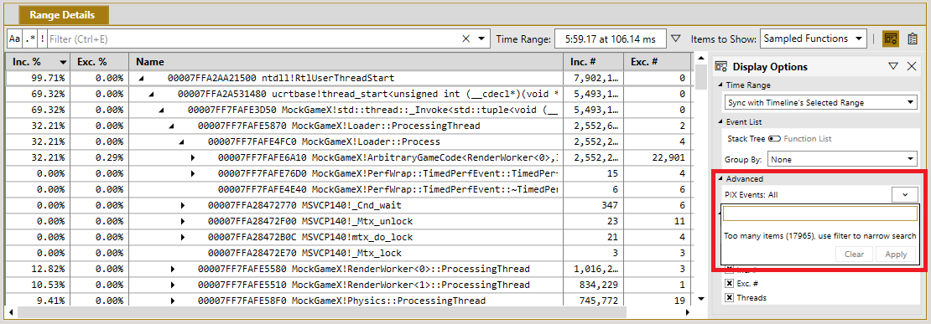Sort by the Inc. % column header
931x324 pixels.
click(x=38, y=62)
